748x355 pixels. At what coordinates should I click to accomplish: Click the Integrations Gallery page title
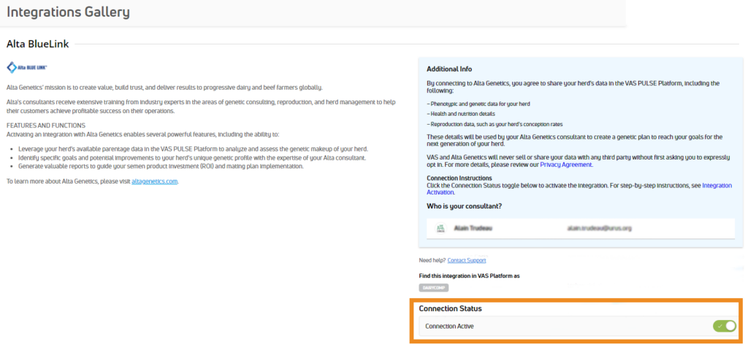(x=68, y=12)
